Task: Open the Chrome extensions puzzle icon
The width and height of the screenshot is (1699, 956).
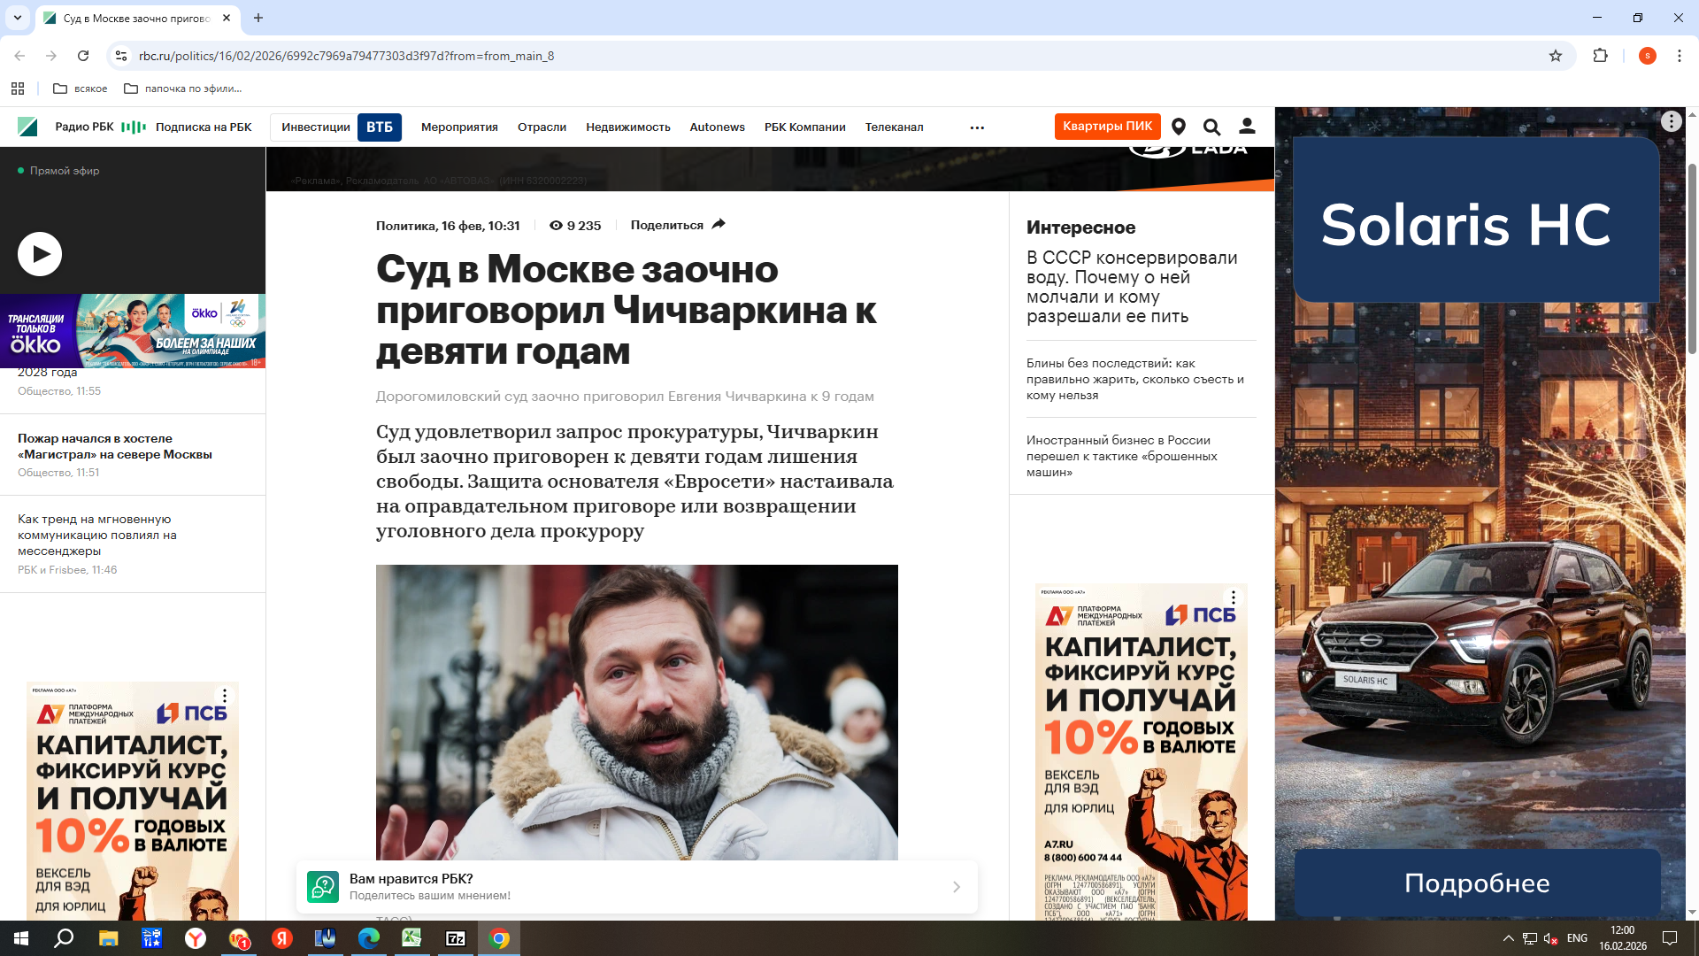Action: (x=1600, y=56)
